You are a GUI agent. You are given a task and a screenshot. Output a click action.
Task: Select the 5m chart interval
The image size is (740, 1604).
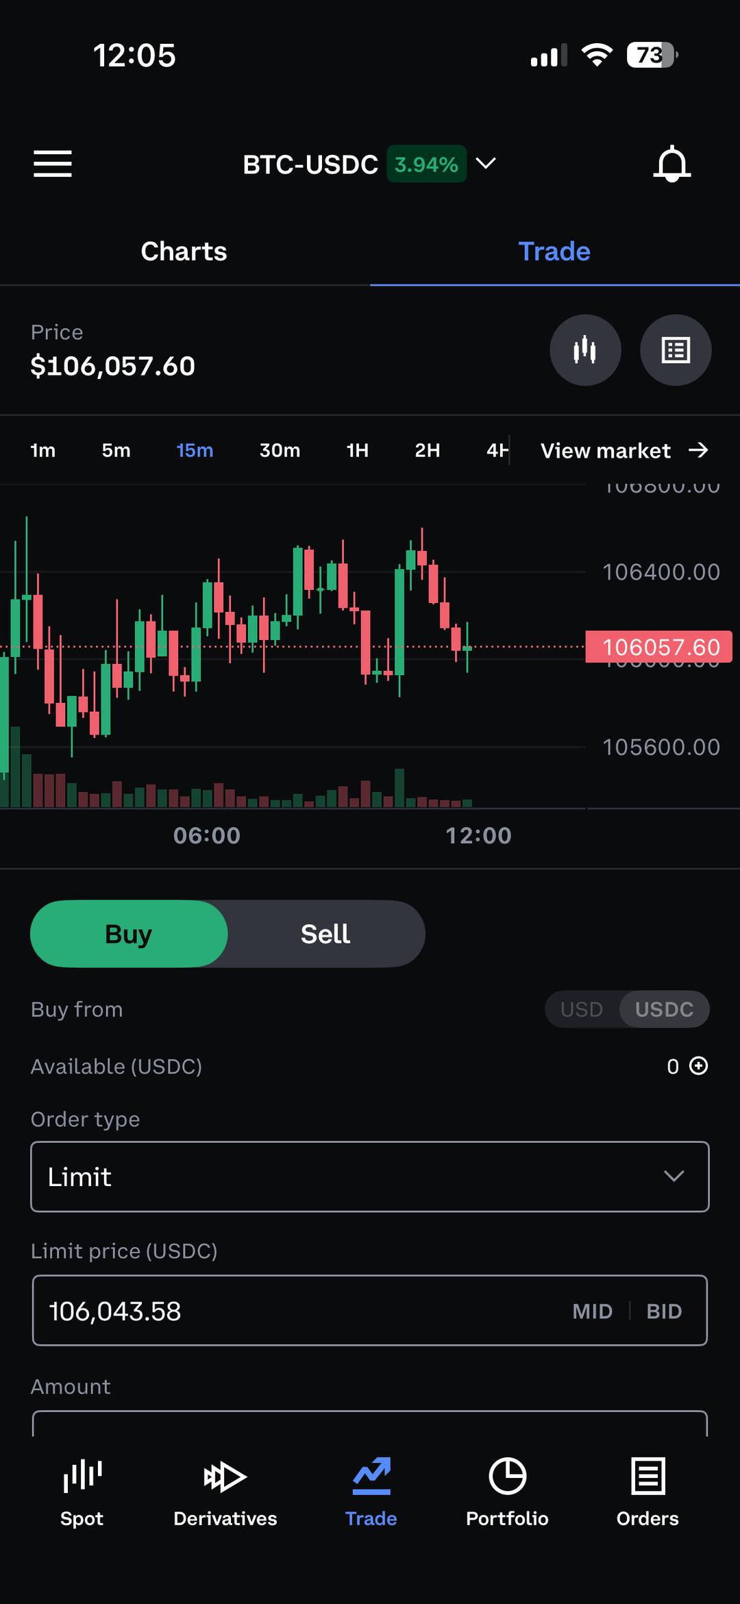[x=116, y=450]
